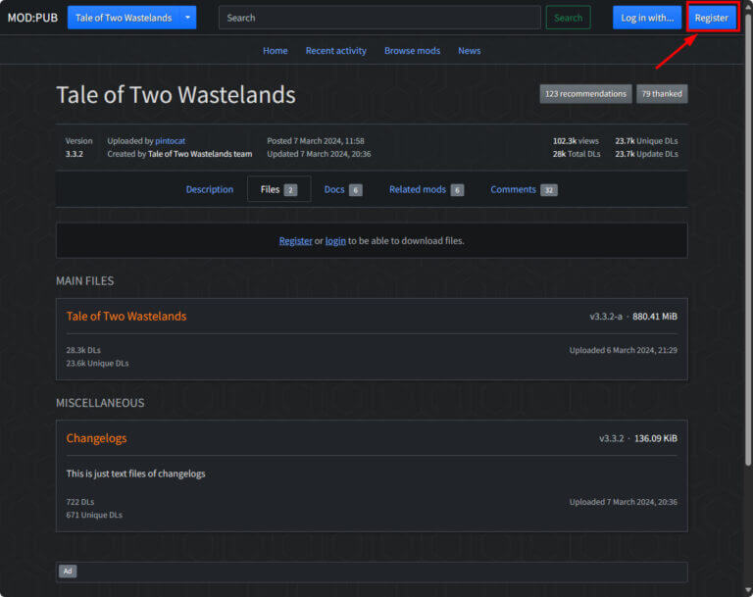
Task: Open the Tale of Two Wastelands dropdown arrow
Action: coord(187,18)
